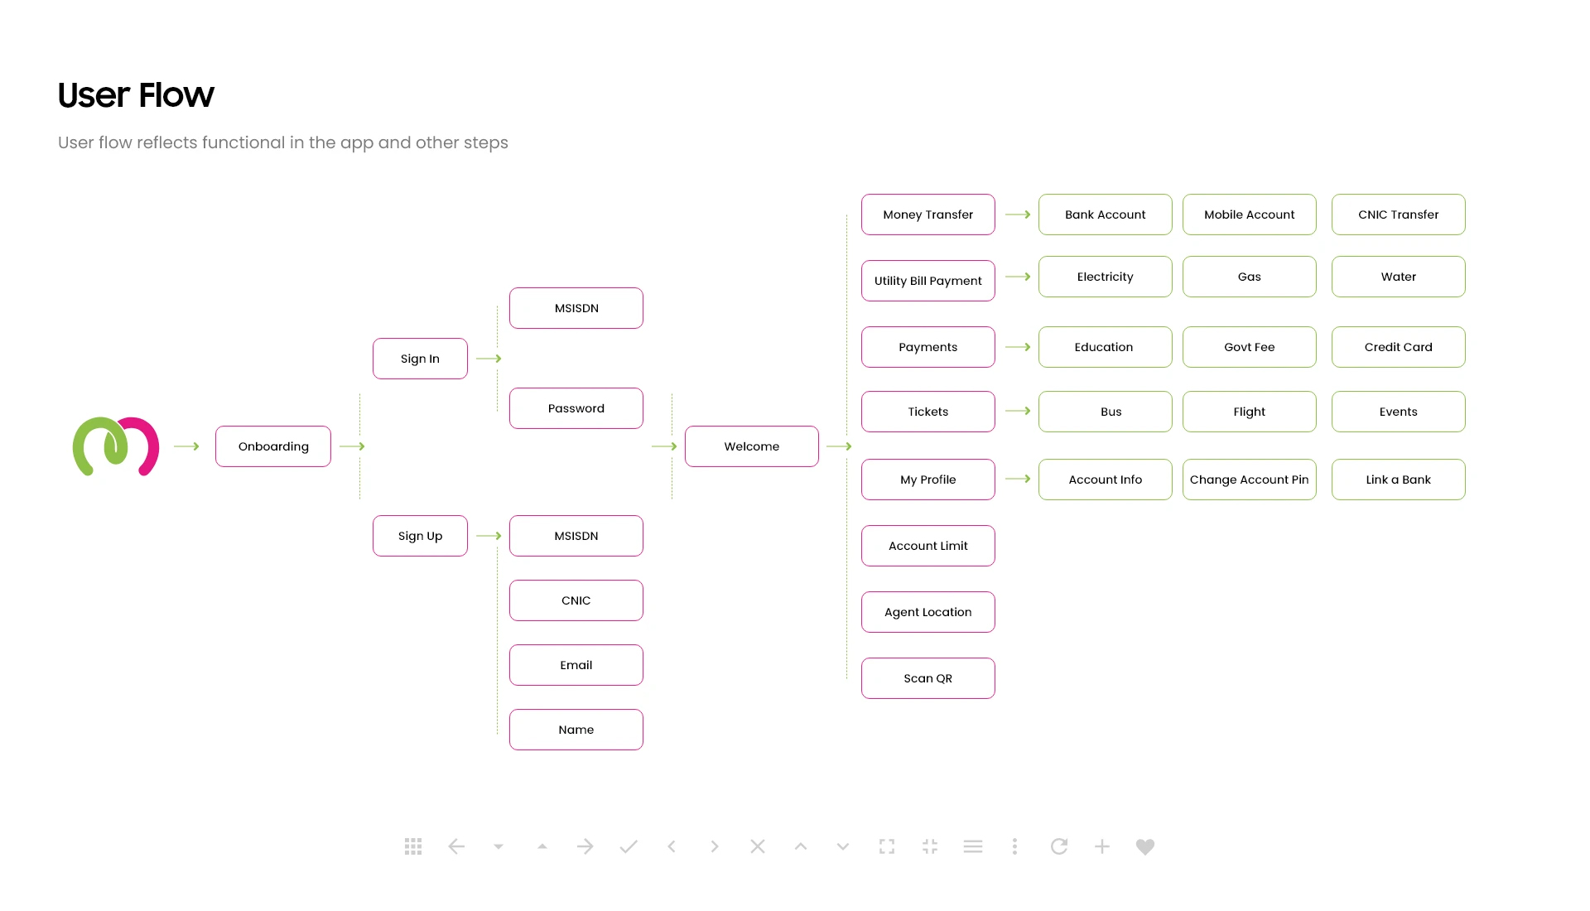Click the refresh circular arrow icon
Screen dimensions: 1590x911
1059,846
